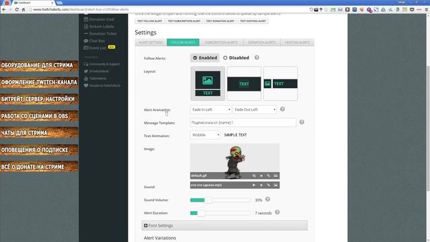Click the Alert Variations heading
430x242 pixels.
click(x=160, y=238)
